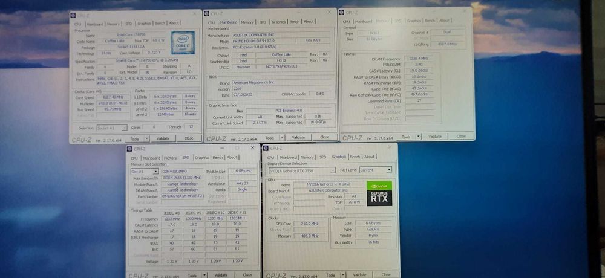Click Tools button in Graphics window
605x278 pixels.
[x=331, y=275]
